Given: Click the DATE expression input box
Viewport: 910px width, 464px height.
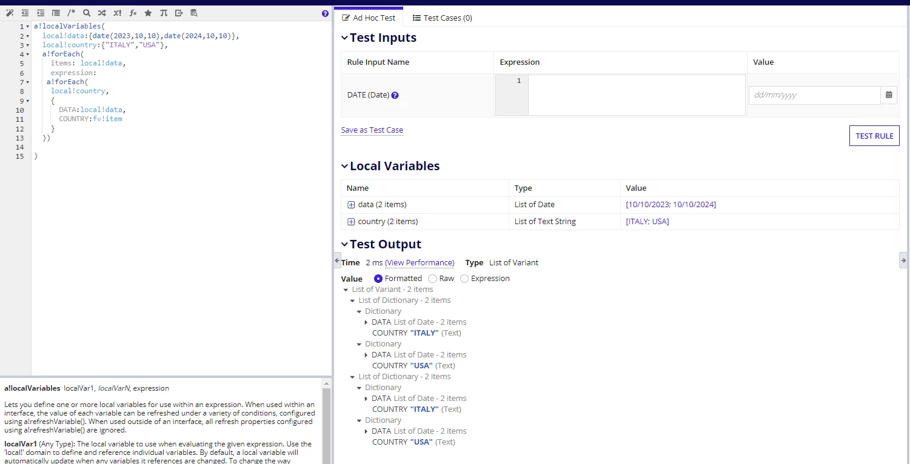Looking at the screenshot, I should click(636, 95).
